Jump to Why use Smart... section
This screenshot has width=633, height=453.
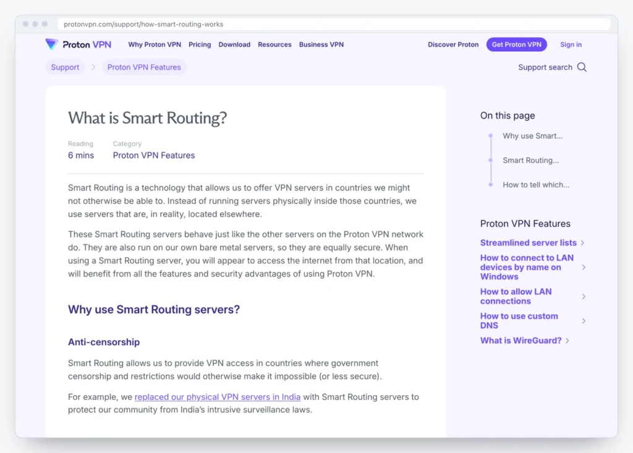[x=532, y=136]
